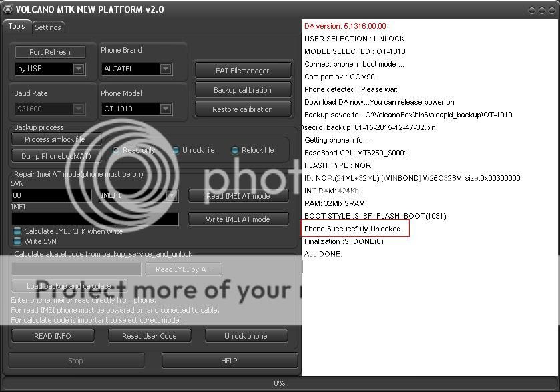This screenshot has width=560, height=392.
Task: Click 'FLASH TYPE : NOR' log line
Action: pyautogui.click(x=338, y=165)
